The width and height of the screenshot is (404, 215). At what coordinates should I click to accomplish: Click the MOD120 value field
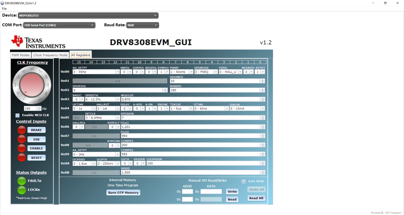pyautogui.click(x=190, y=99)
